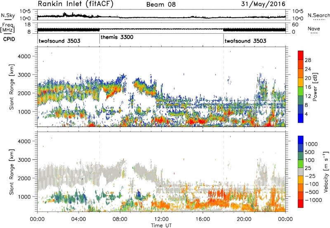Click the '60' Nave axis tick
Viewport: 330px width, 228px height.
(x=295, y=25)
